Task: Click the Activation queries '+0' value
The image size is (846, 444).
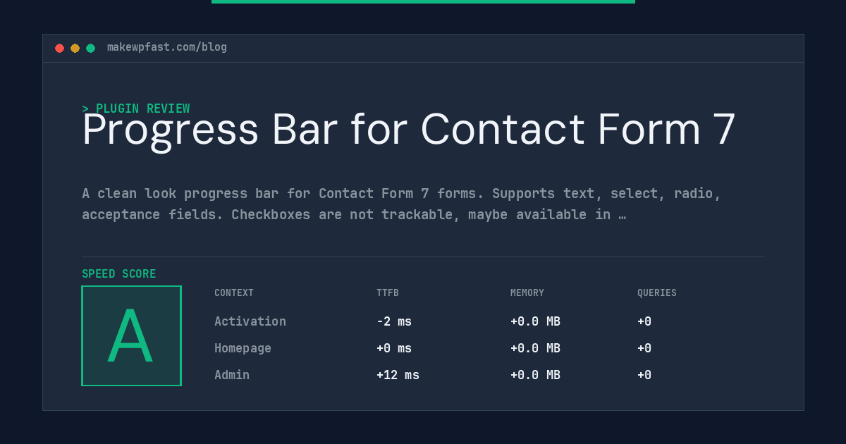Action: (x=644, y=321)
